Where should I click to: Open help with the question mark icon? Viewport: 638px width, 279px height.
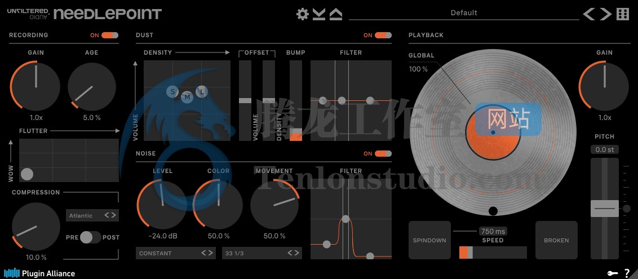tap(627, 273)
